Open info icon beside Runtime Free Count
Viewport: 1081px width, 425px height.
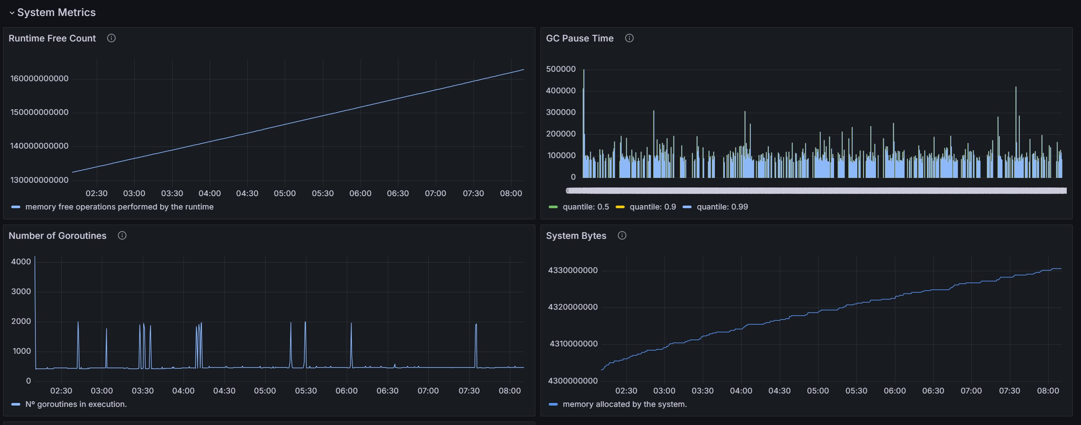coord(111,38)
